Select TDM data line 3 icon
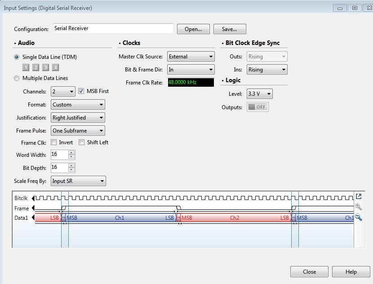 click(45, 67)
